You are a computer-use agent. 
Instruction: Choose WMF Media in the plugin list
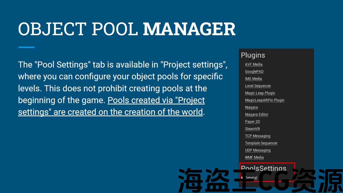click(254, 157)
